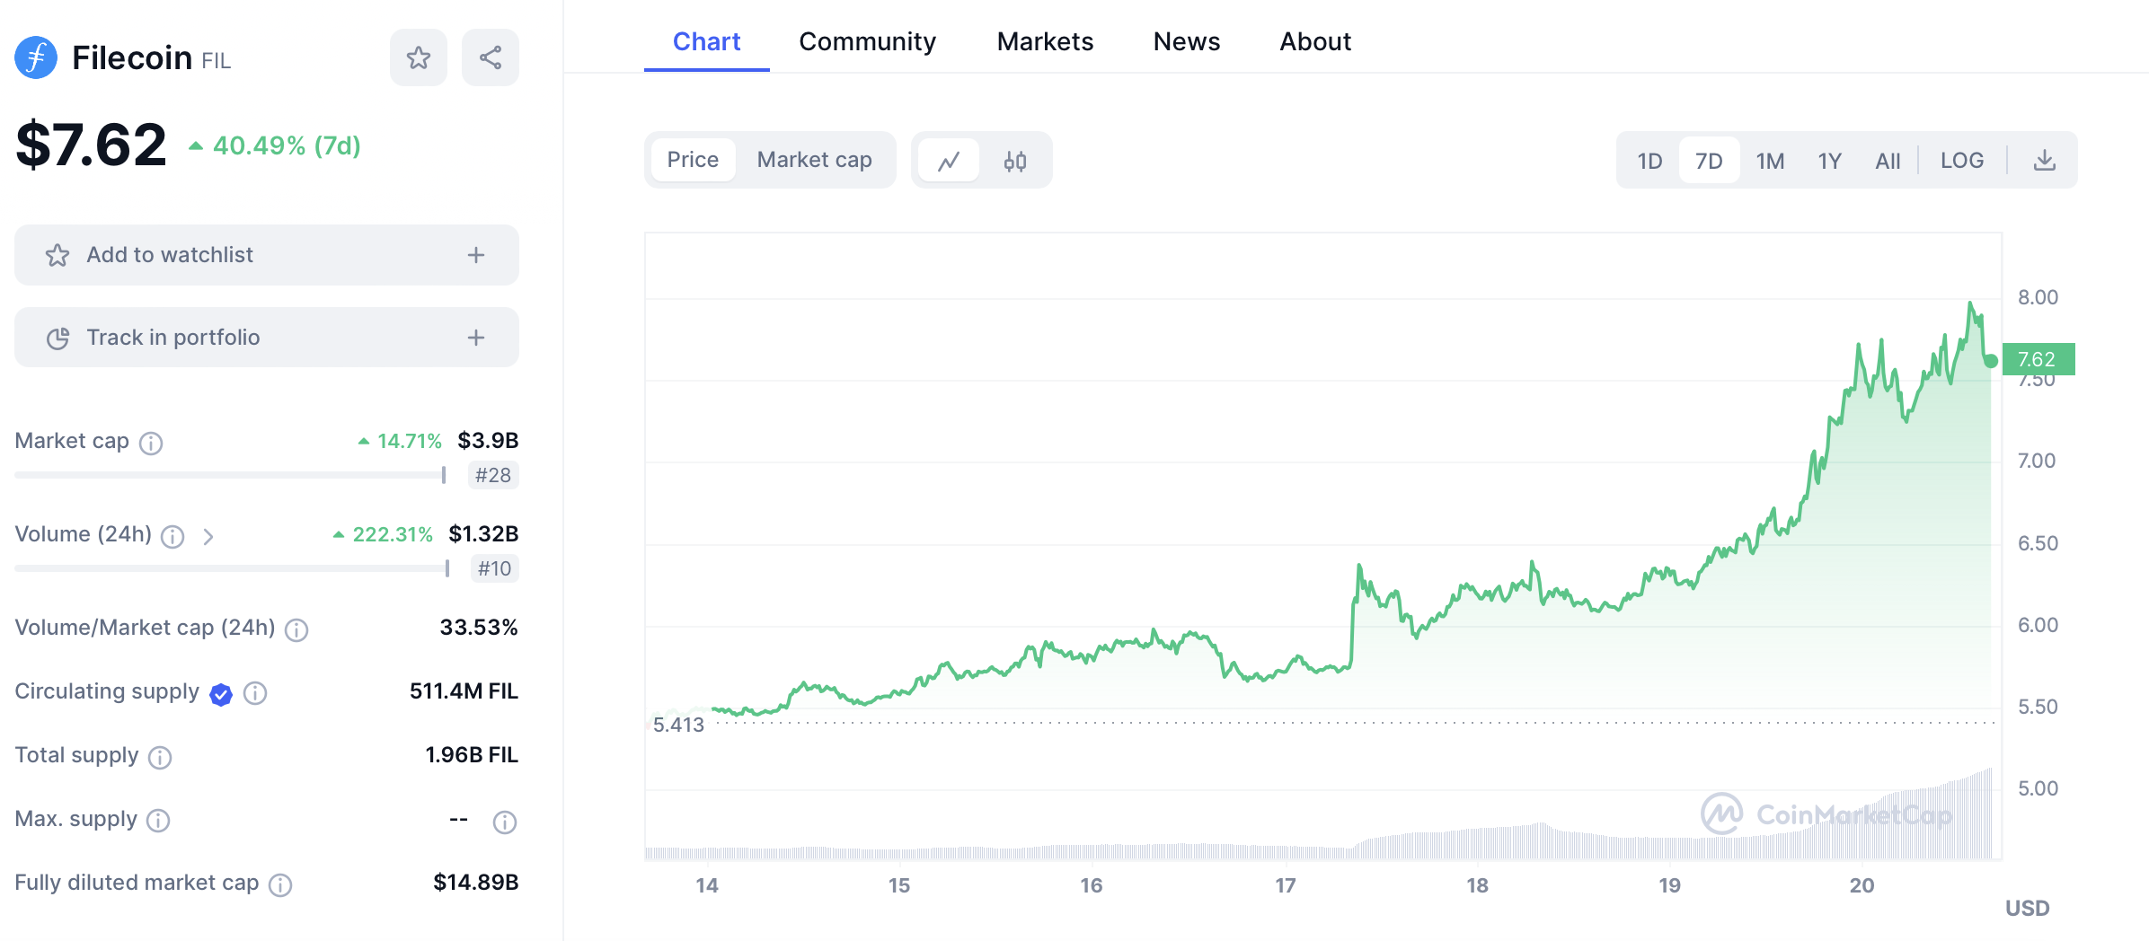The height and width of the screenshot is (941, 2149).
Task: Download chart data using the download icon
Action: point(2044,161)
